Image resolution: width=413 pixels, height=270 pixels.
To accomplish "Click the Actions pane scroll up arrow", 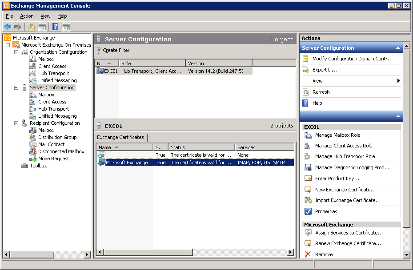I will point(406,46).
